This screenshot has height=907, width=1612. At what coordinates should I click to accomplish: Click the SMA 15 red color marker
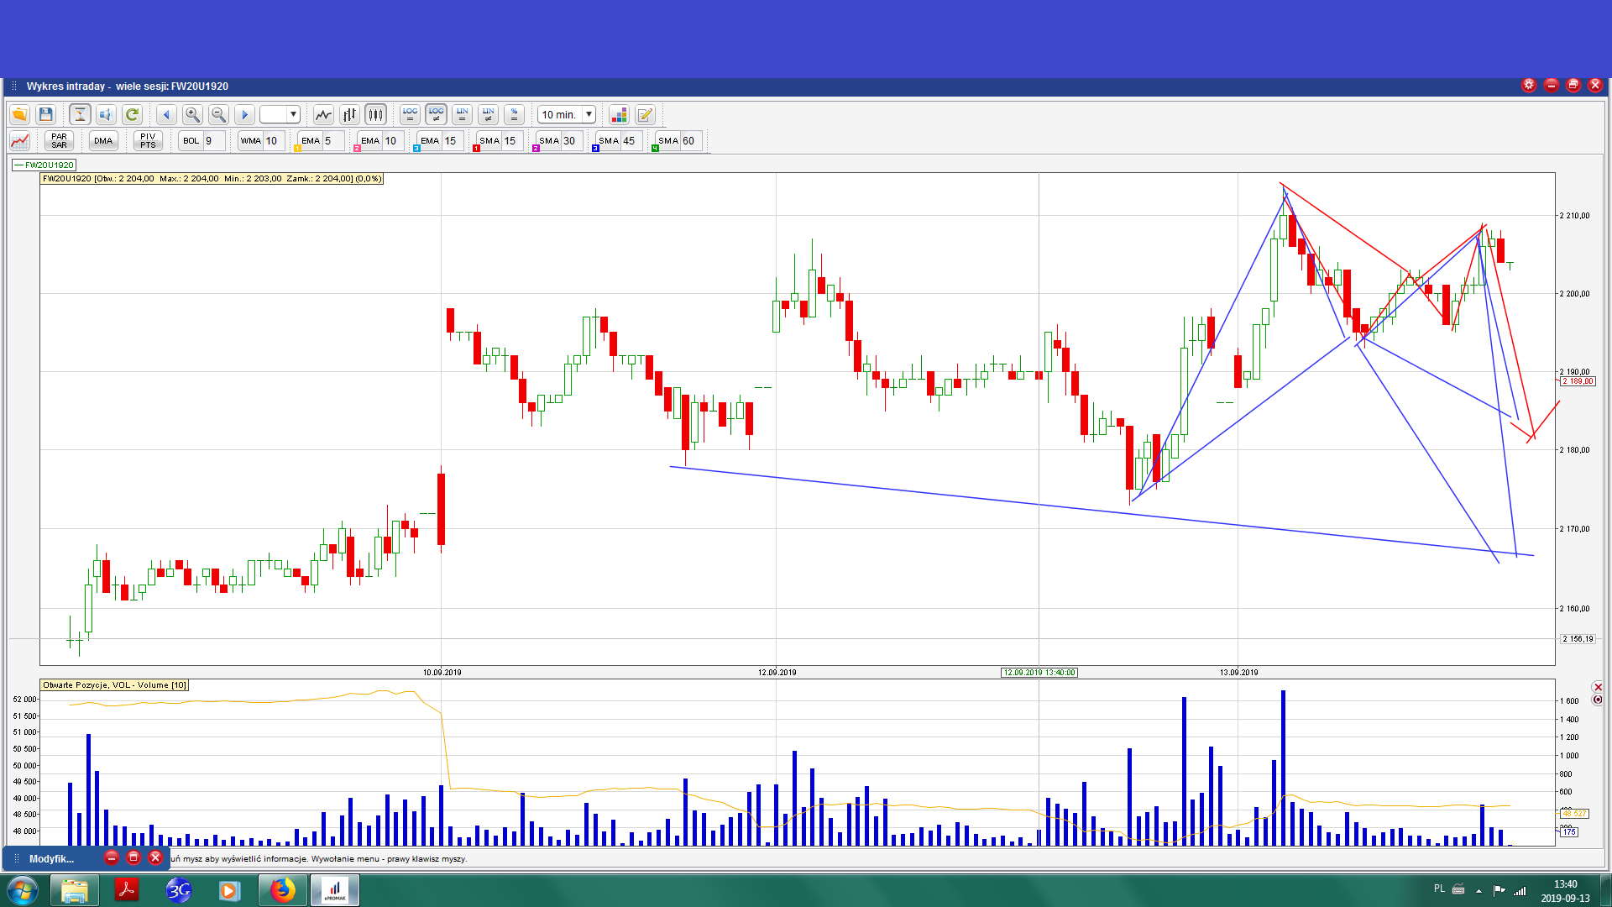[x=476, y=149]
